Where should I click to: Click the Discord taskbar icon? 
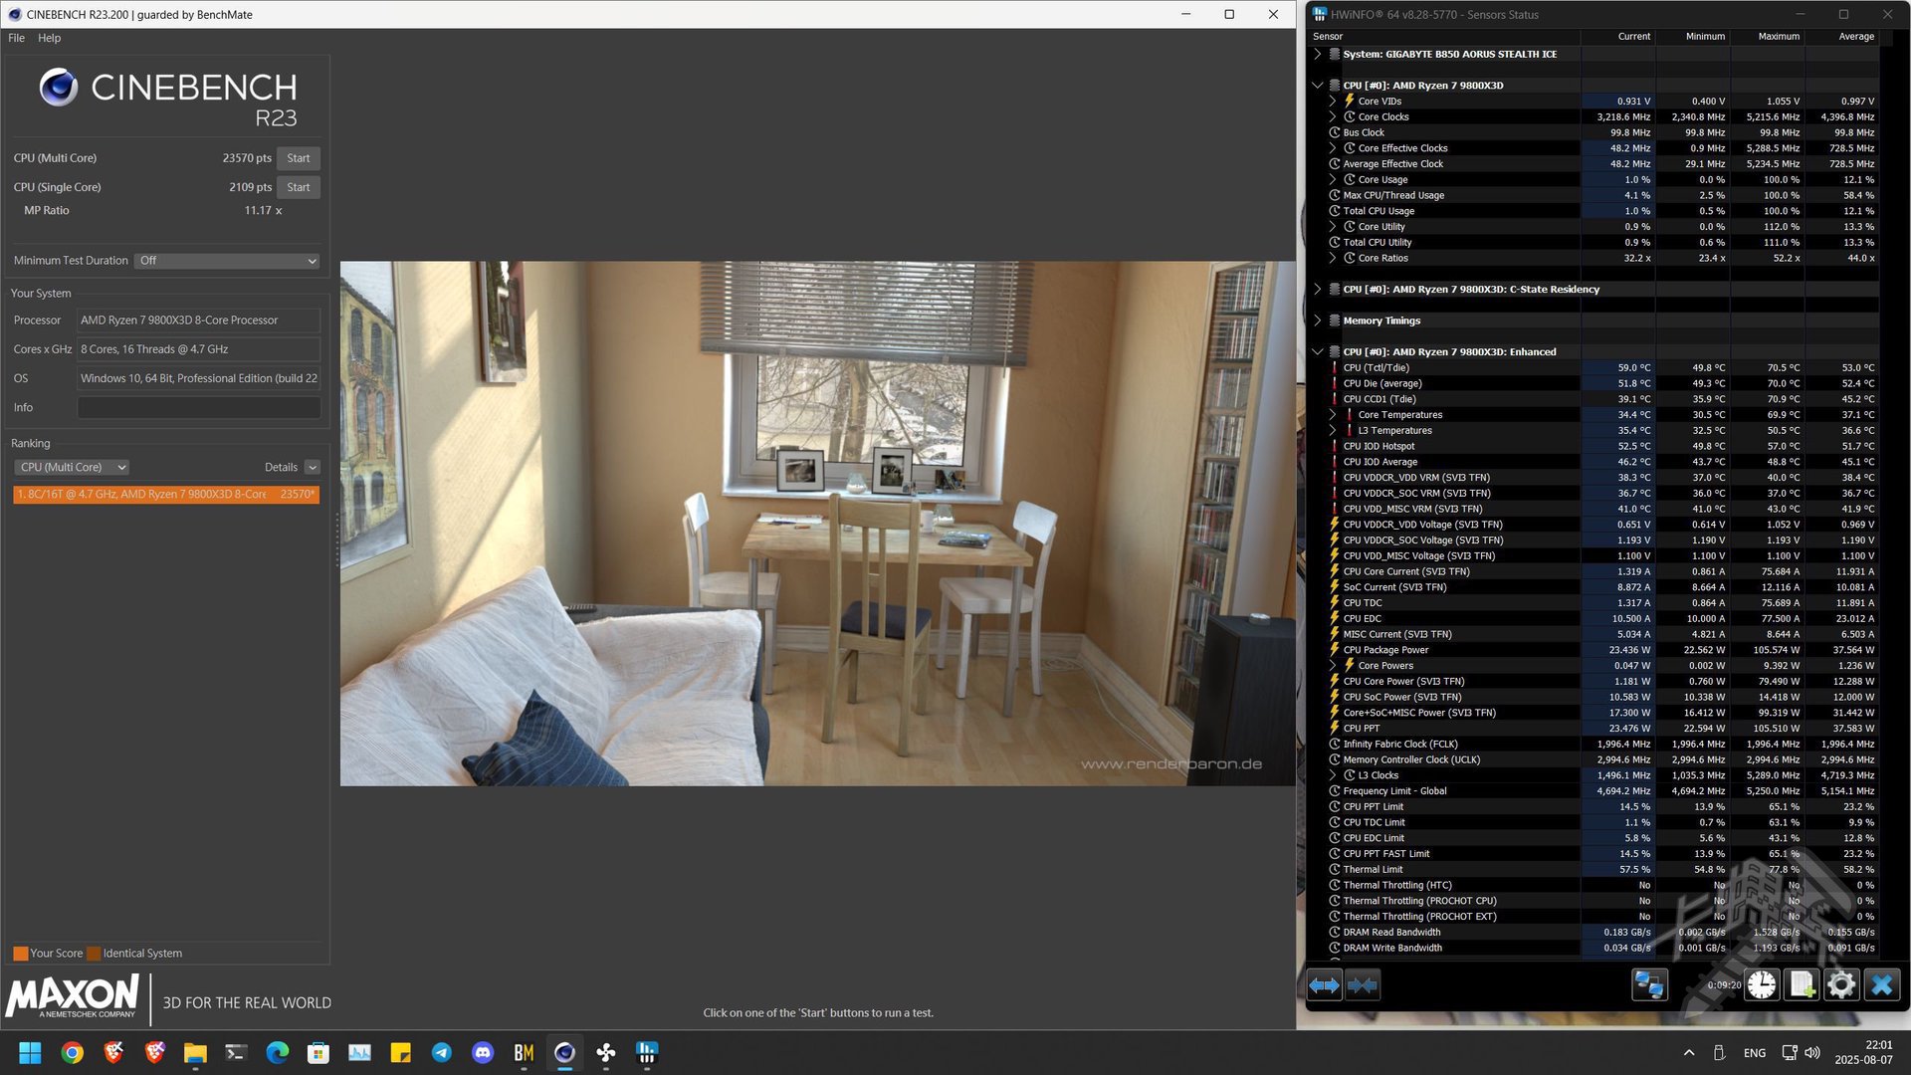point(483,1053)
